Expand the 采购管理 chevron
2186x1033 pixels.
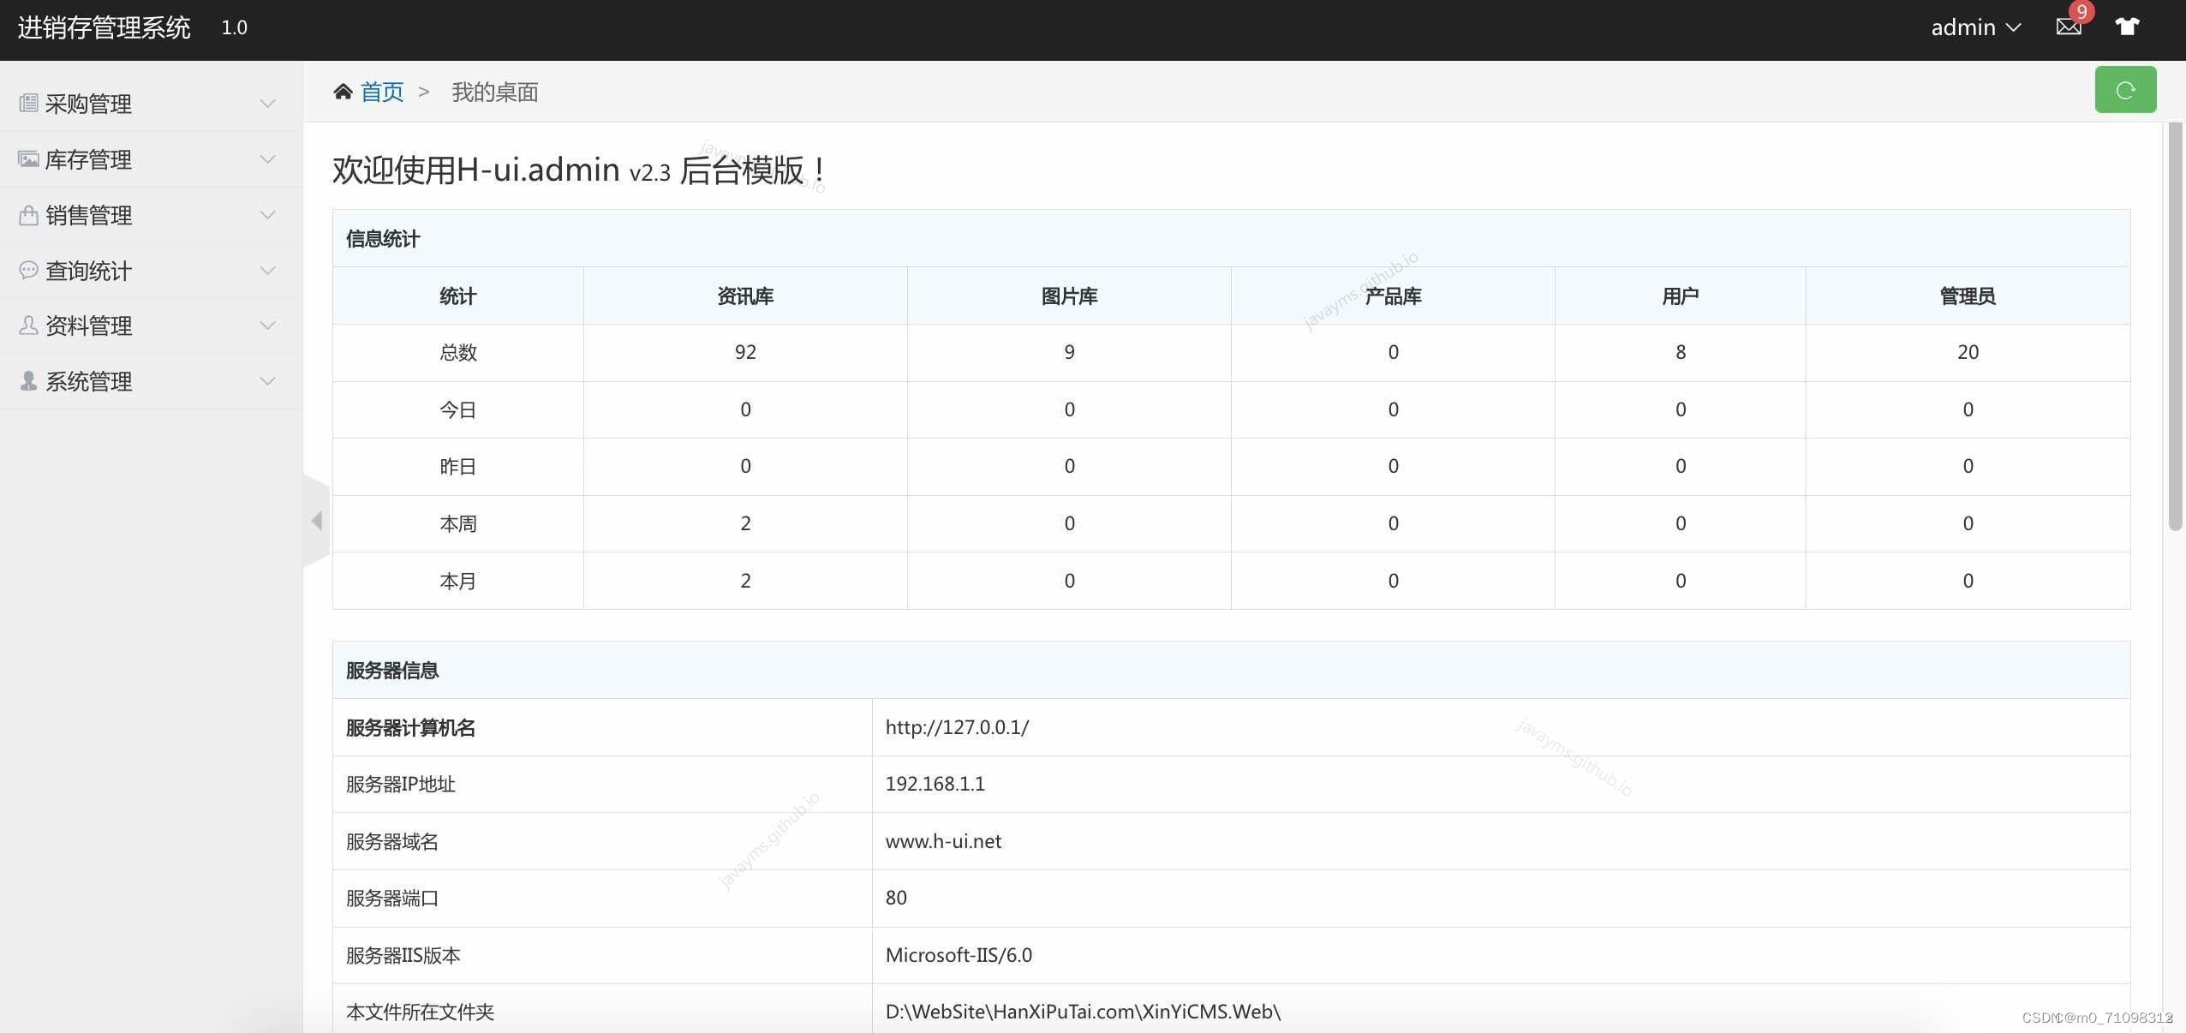(267, 104)
